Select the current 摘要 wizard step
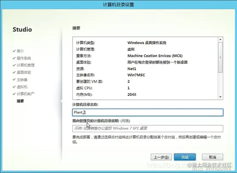 point(20,101)
